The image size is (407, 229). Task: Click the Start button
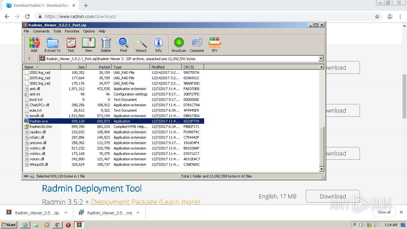pyautogui.click(x=9, y=225)
